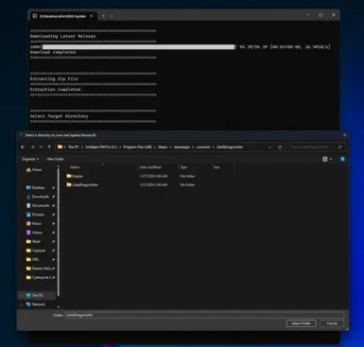This screenshot has width=364, height=347.
Task: Open the dialog help icon
Action: click(342, 159)
